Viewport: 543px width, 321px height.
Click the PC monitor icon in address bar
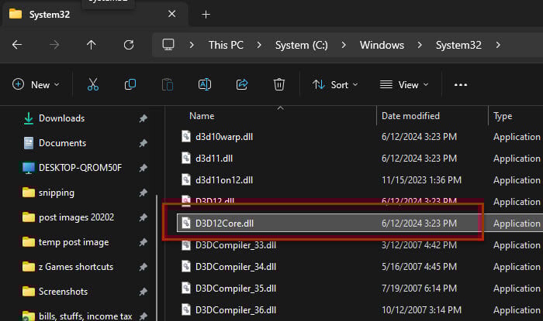coord(168,45)
